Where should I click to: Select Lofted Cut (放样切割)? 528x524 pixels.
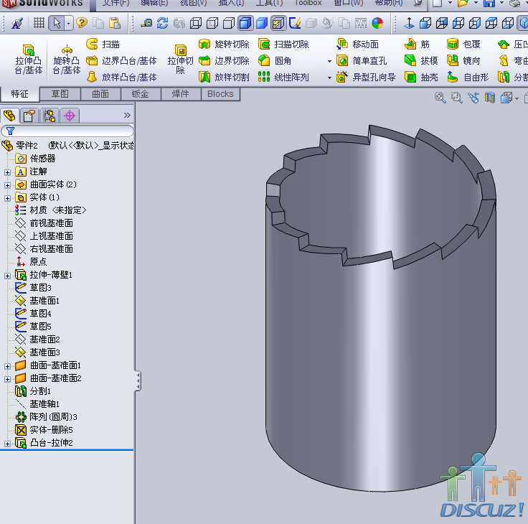(x=224, y=77)
